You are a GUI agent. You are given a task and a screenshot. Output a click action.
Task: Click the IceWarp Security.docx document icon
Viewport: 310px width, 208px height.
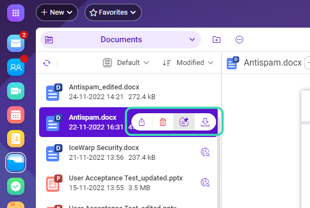pyautogui.click(x=54, y=153)
